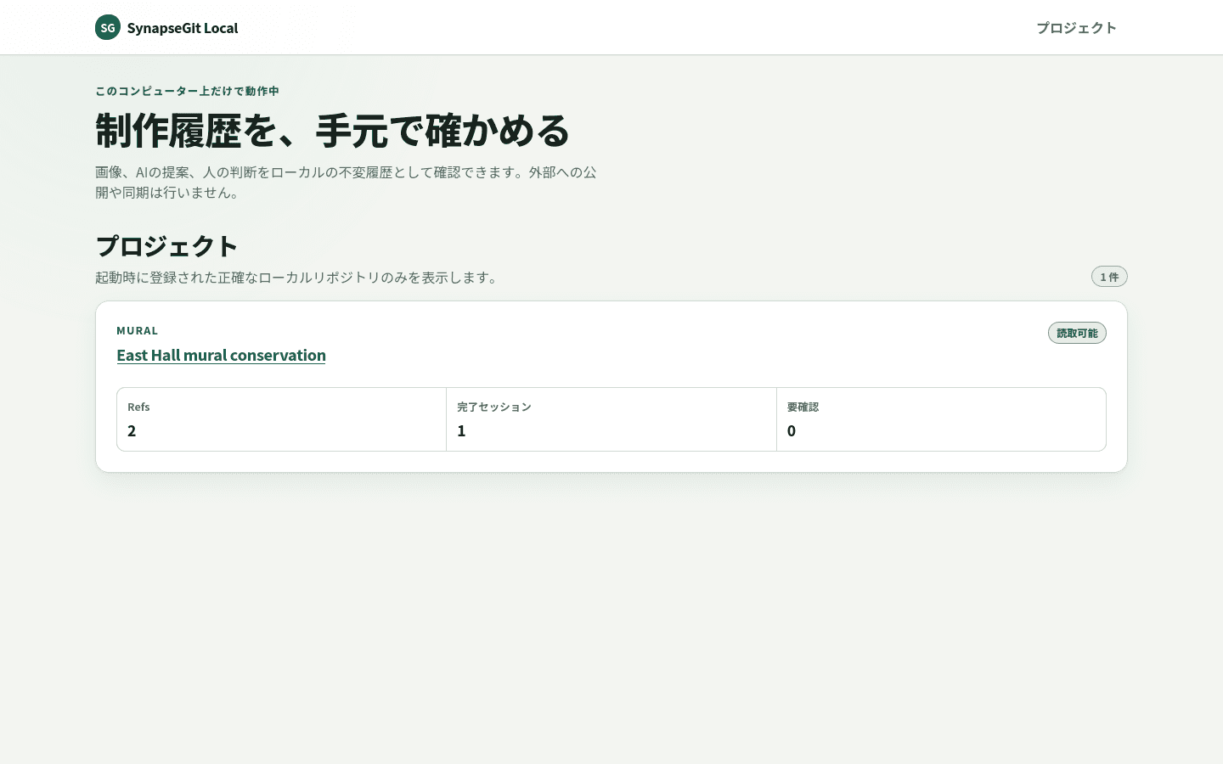Image resolution: width=1223 pixels, height=764 pixels.
Task: Open the East Hall mural conservation project
Action: point(221,355)
